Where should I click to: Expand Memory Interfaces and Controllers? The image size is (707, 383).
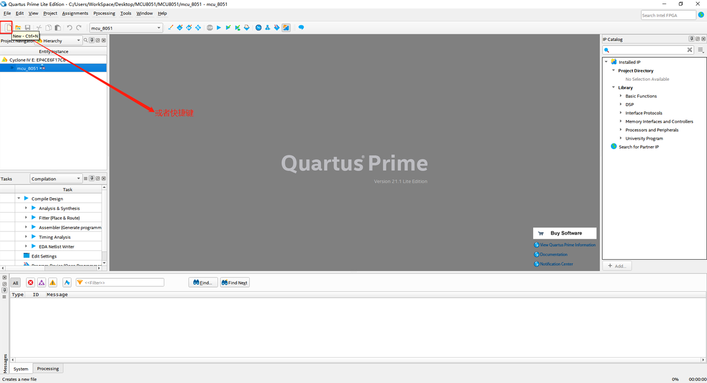tap(620, 121)
